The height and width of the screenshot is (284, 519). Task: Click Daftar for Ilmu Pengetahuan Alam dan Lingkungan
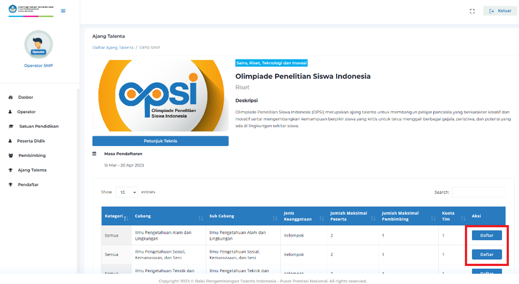tap(487, 235)
